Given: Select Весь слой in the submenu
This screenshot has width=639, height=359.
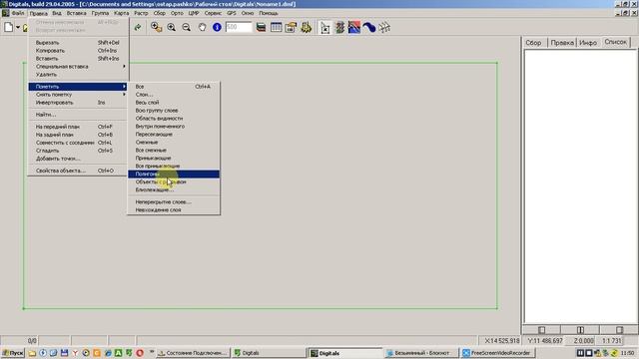Looking at the screenshot, I should (174, 103).
